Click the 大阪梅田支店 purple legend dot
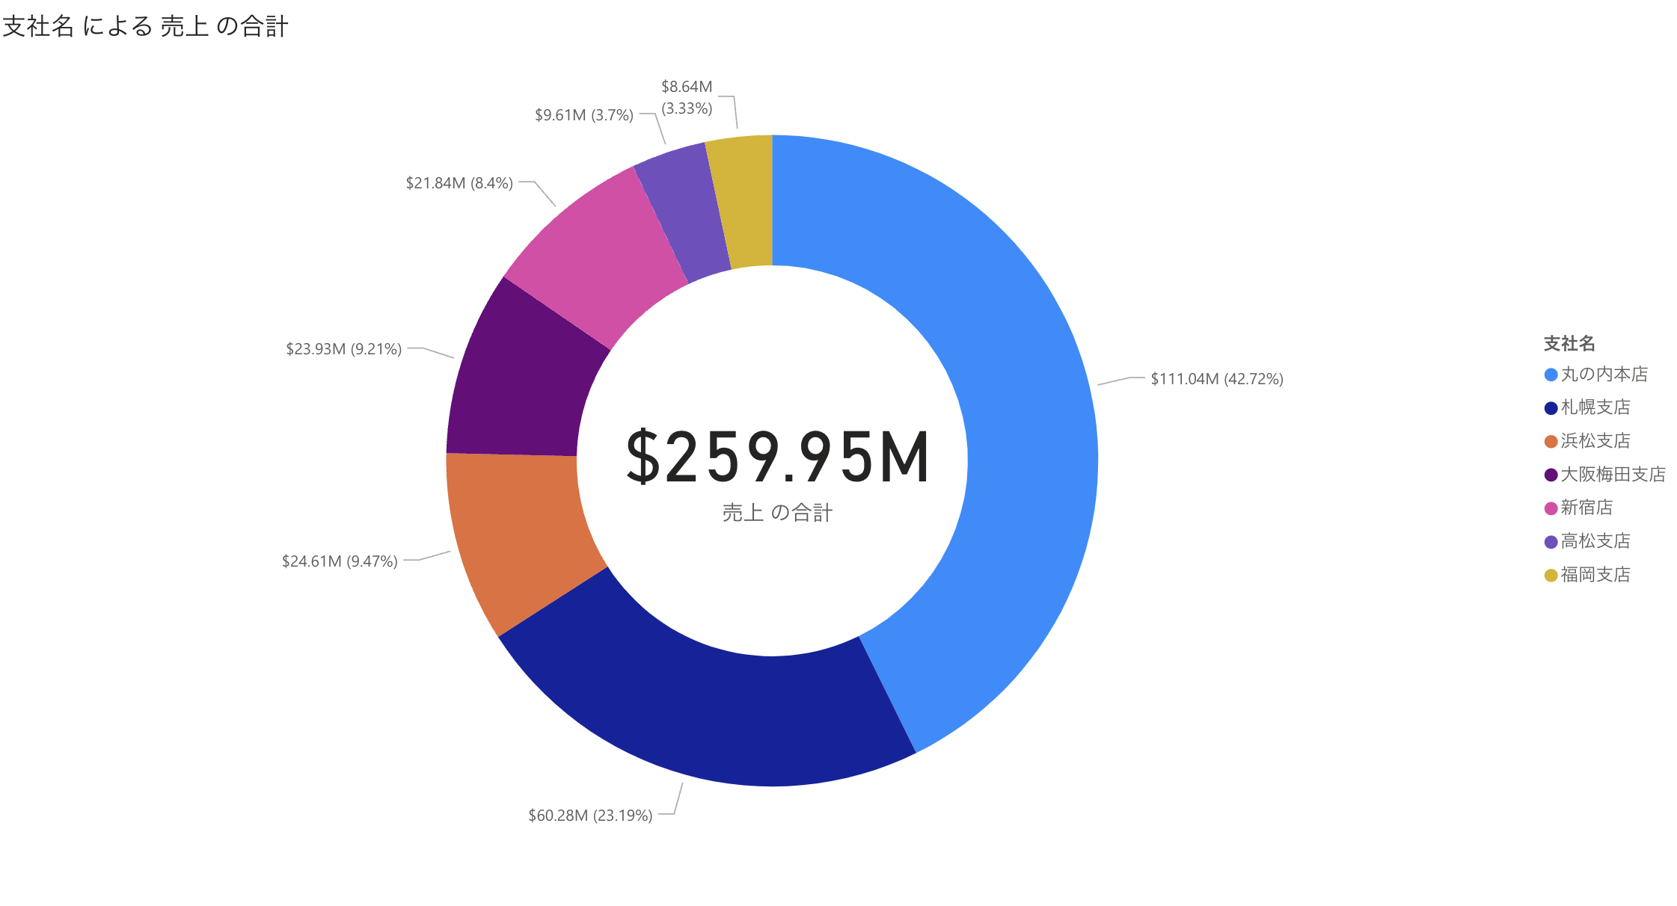The width and height of the screenshot is (1677, 906). tap(1551, 475)
